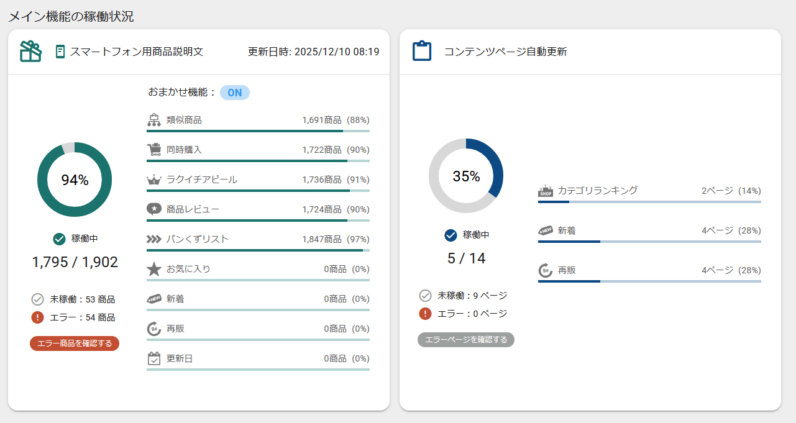Open the スマートフォン用商品説明文 heading
Image resolution: width=796 pixels, height=423 pixels.
136,52
